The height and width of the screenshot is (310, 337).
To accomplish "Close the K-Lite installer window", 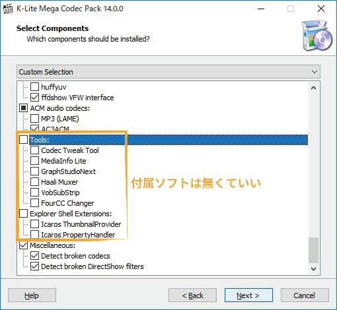I will [x=321, y=9].
